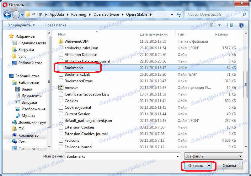This screenshot has width=251, height=176.
Task: Sort by Тип column header
Action: pyautogui.click(x=181, y=34)
